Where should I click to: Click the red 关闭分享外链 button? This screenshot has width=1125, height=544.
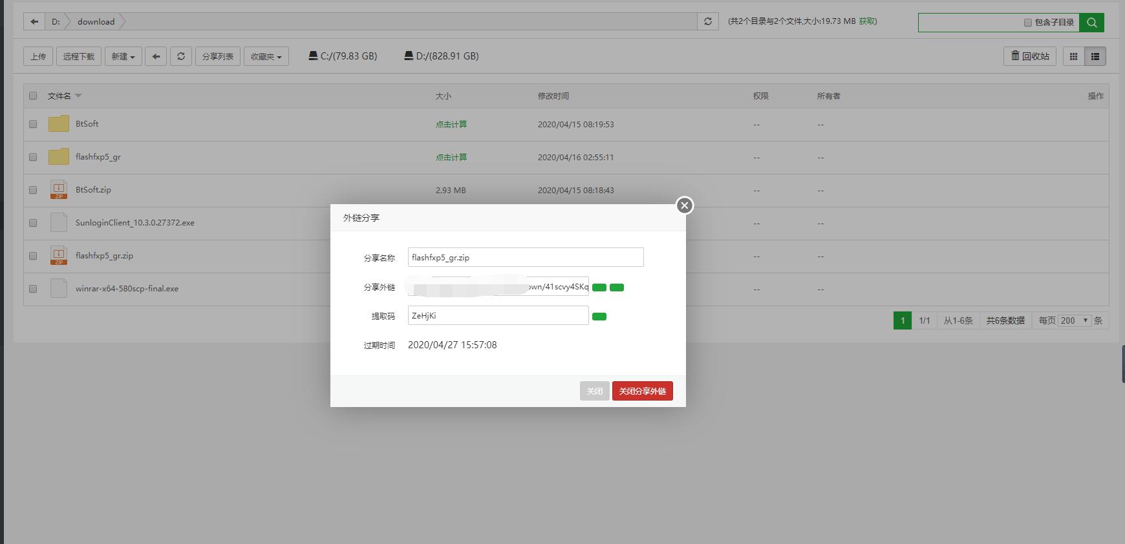[x=643, y=391]
